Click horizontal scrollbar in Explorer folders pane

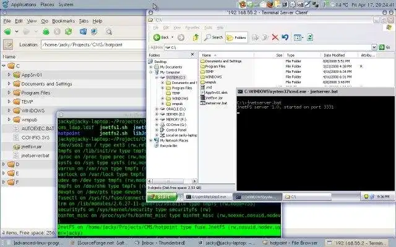coord(168,181)
